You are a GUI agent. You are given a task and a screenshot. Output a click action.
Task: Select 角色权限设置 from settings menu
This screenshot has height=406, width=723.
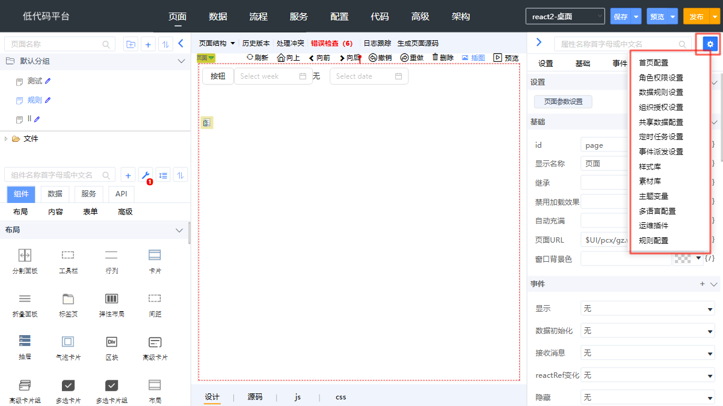click(661, 78)
